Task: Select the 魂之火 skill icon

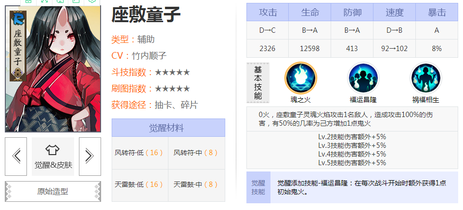Action: click(301, 78)
